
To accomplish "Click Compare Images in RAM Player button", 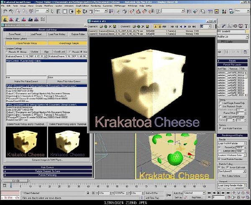I will [47, 160].
